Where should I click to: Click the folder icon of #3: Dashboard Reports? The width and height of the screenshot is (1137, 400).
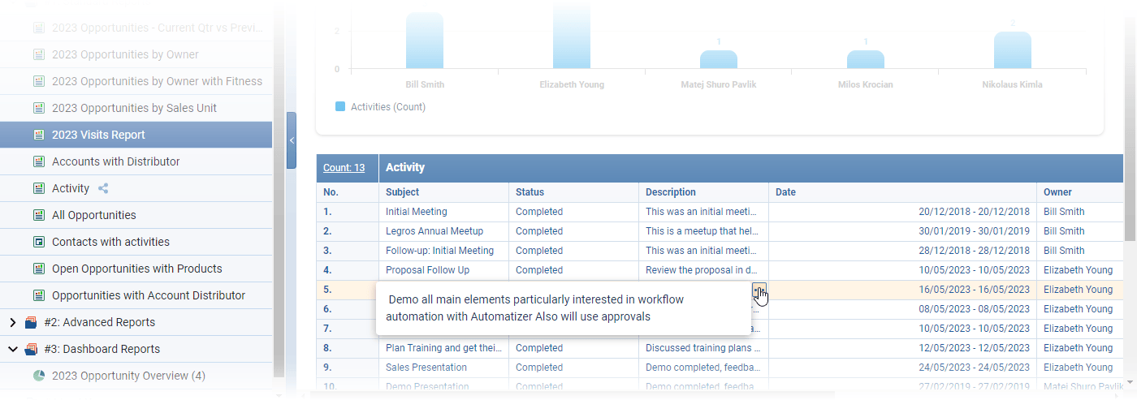coord(31,349)
